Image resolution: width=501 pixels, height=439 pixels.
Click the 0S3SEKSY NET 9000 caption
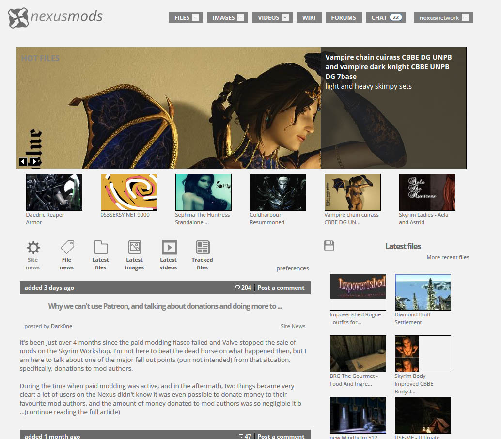pyautogui.click(x=125, y=215)
